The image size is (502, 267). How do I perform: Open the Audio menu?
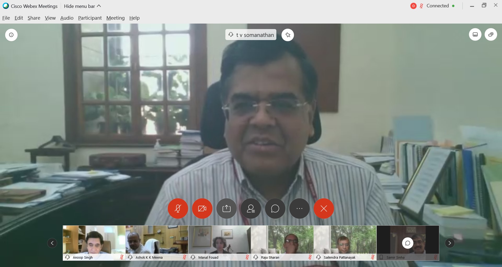(x=67, y=18)
